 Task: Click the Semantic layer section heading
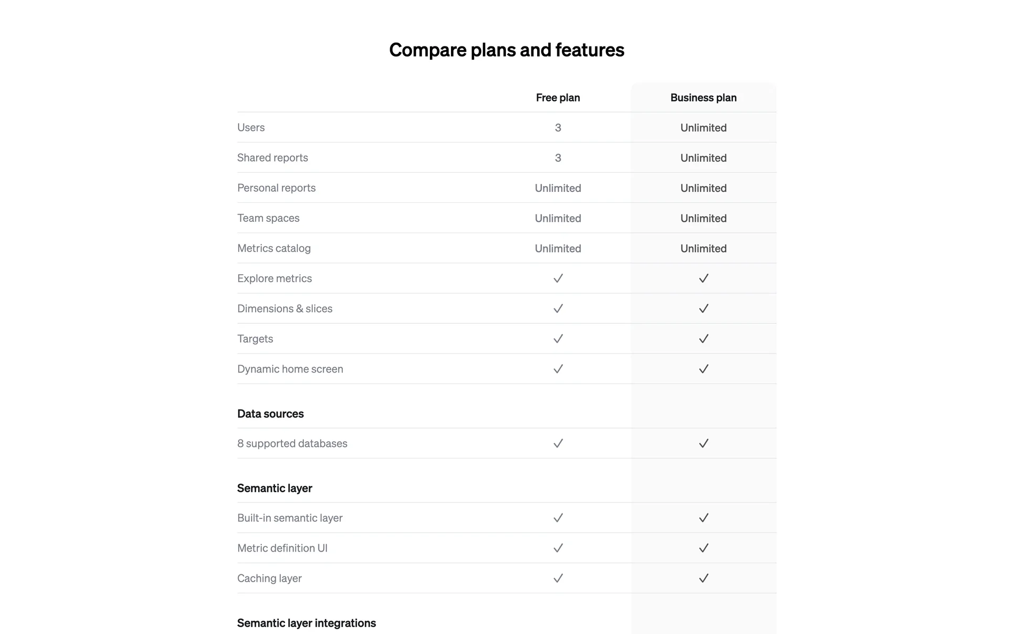275,488
